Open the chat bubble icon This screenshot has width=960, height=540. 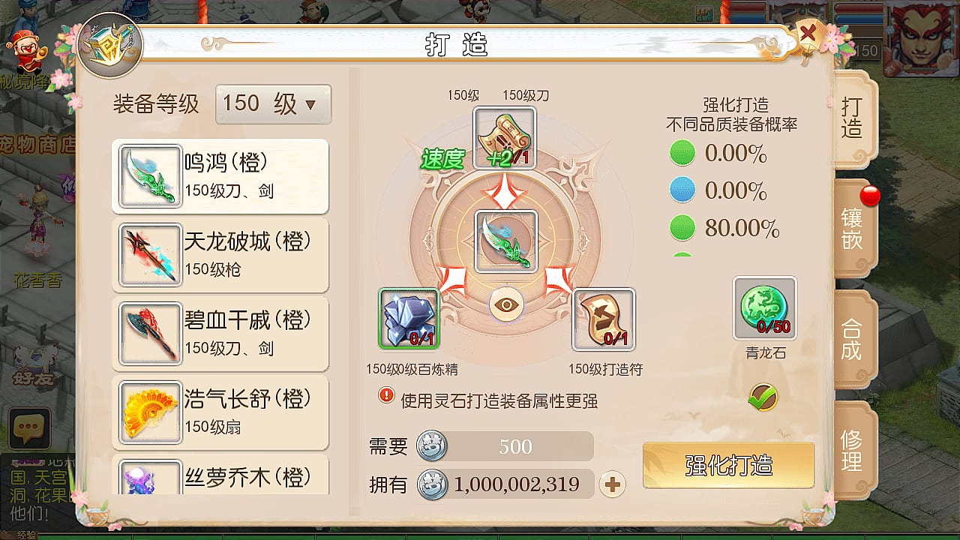click(29, 429)
